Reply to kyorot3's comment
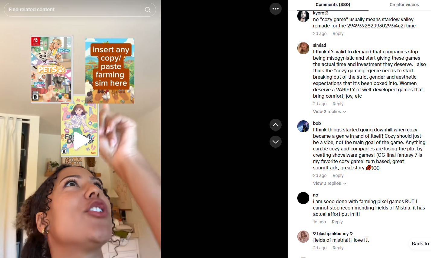The height and width of the screenshot is (258, 431). click(338, 33)
